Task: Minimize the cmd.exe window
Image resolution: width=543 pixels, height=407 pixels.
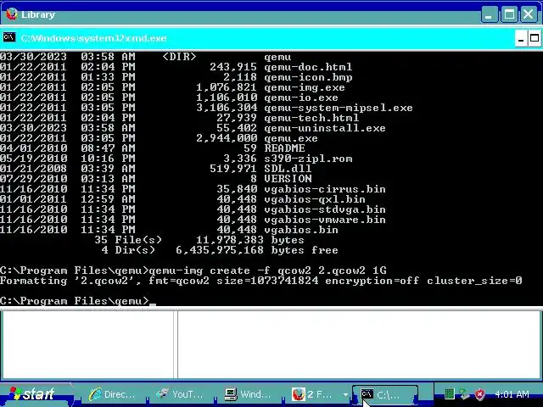Action: tap(520, 38)
